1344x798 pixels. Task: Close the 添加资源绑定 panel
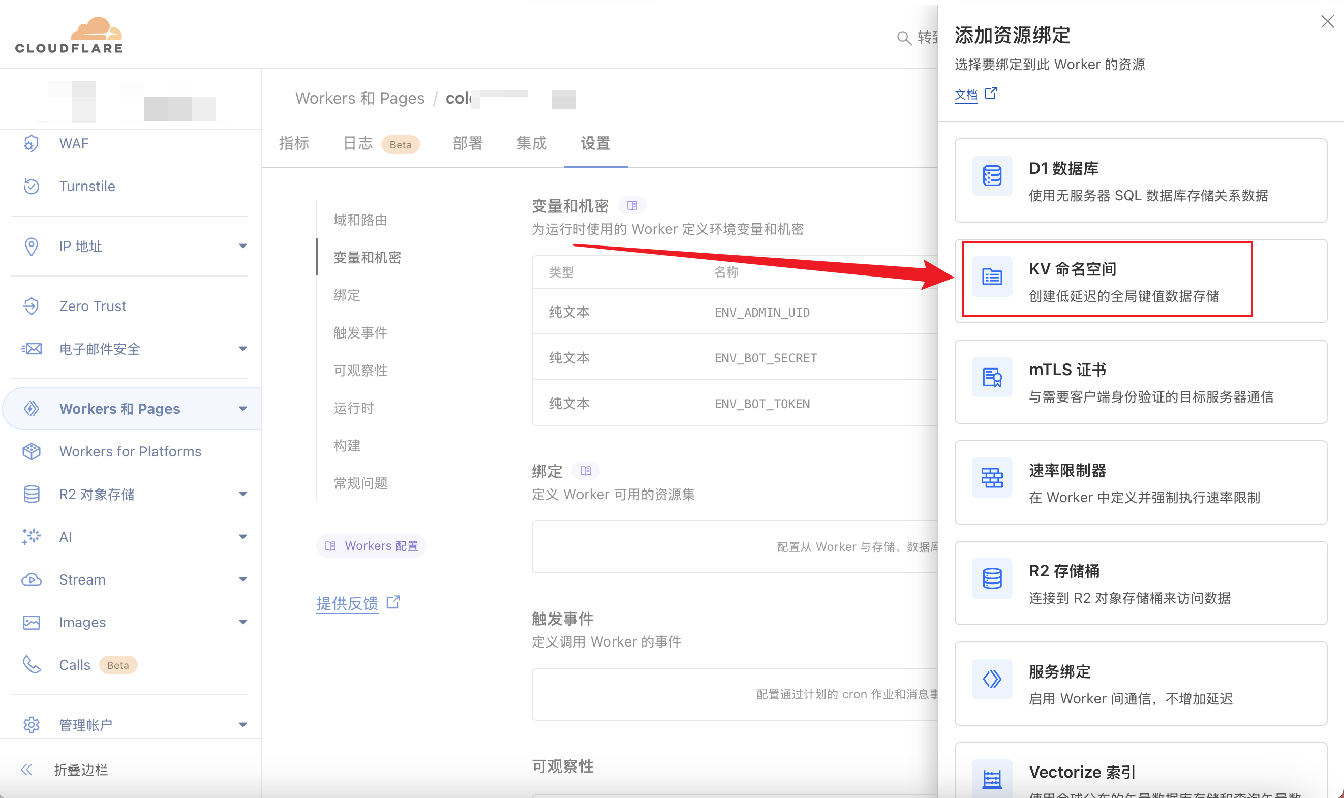(1327, 21)
